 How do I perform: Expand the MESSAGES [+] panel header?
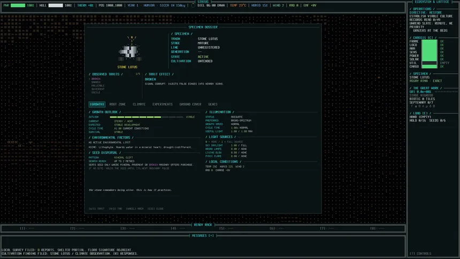point(203,235)
